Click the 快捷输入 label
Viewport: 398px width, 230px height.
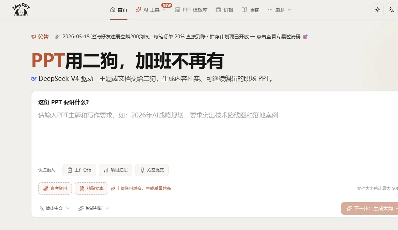pyautogui.click(x=46, y=170)
